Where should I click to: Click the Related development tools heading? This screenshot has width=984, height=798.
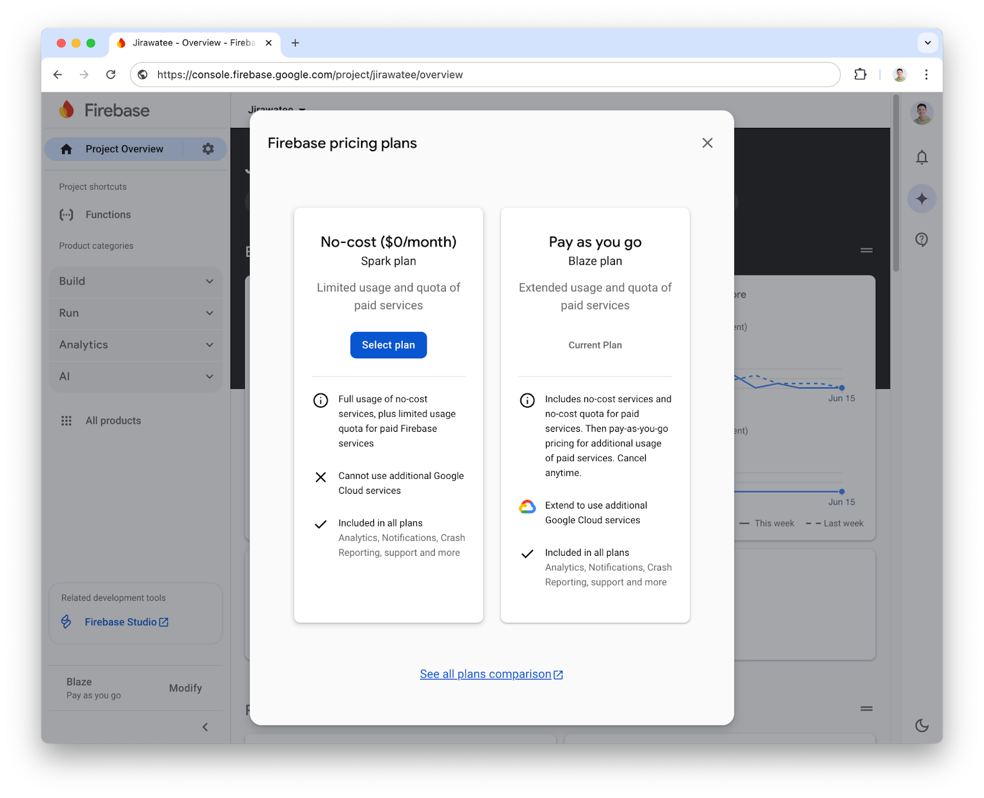(x=113, y=598)
